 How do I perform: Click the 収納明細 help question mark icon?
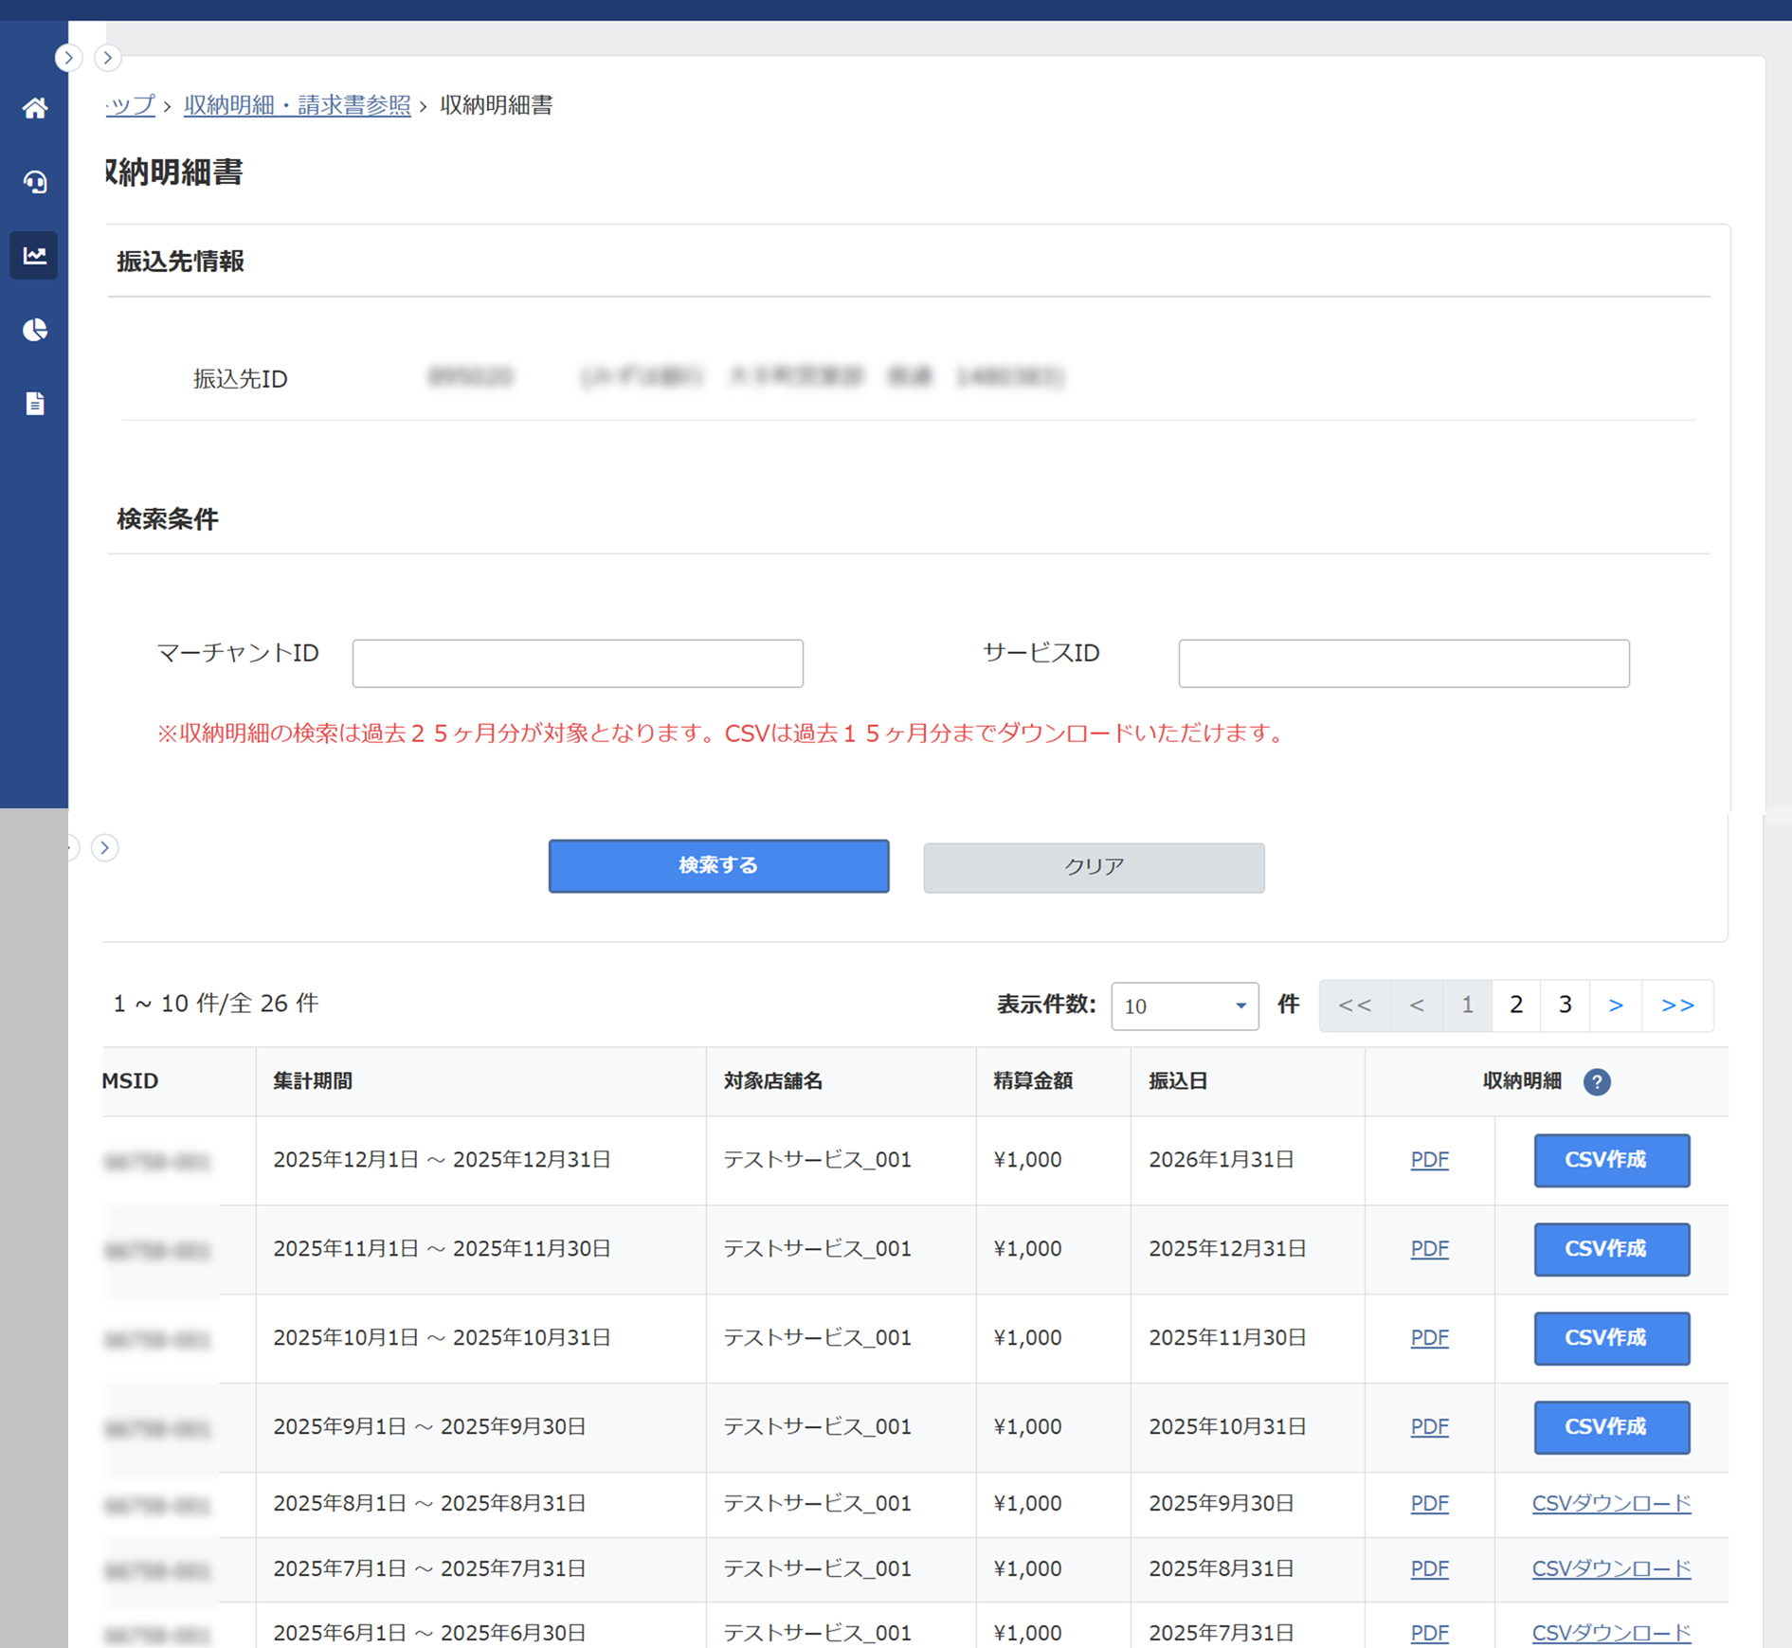1597,1081
